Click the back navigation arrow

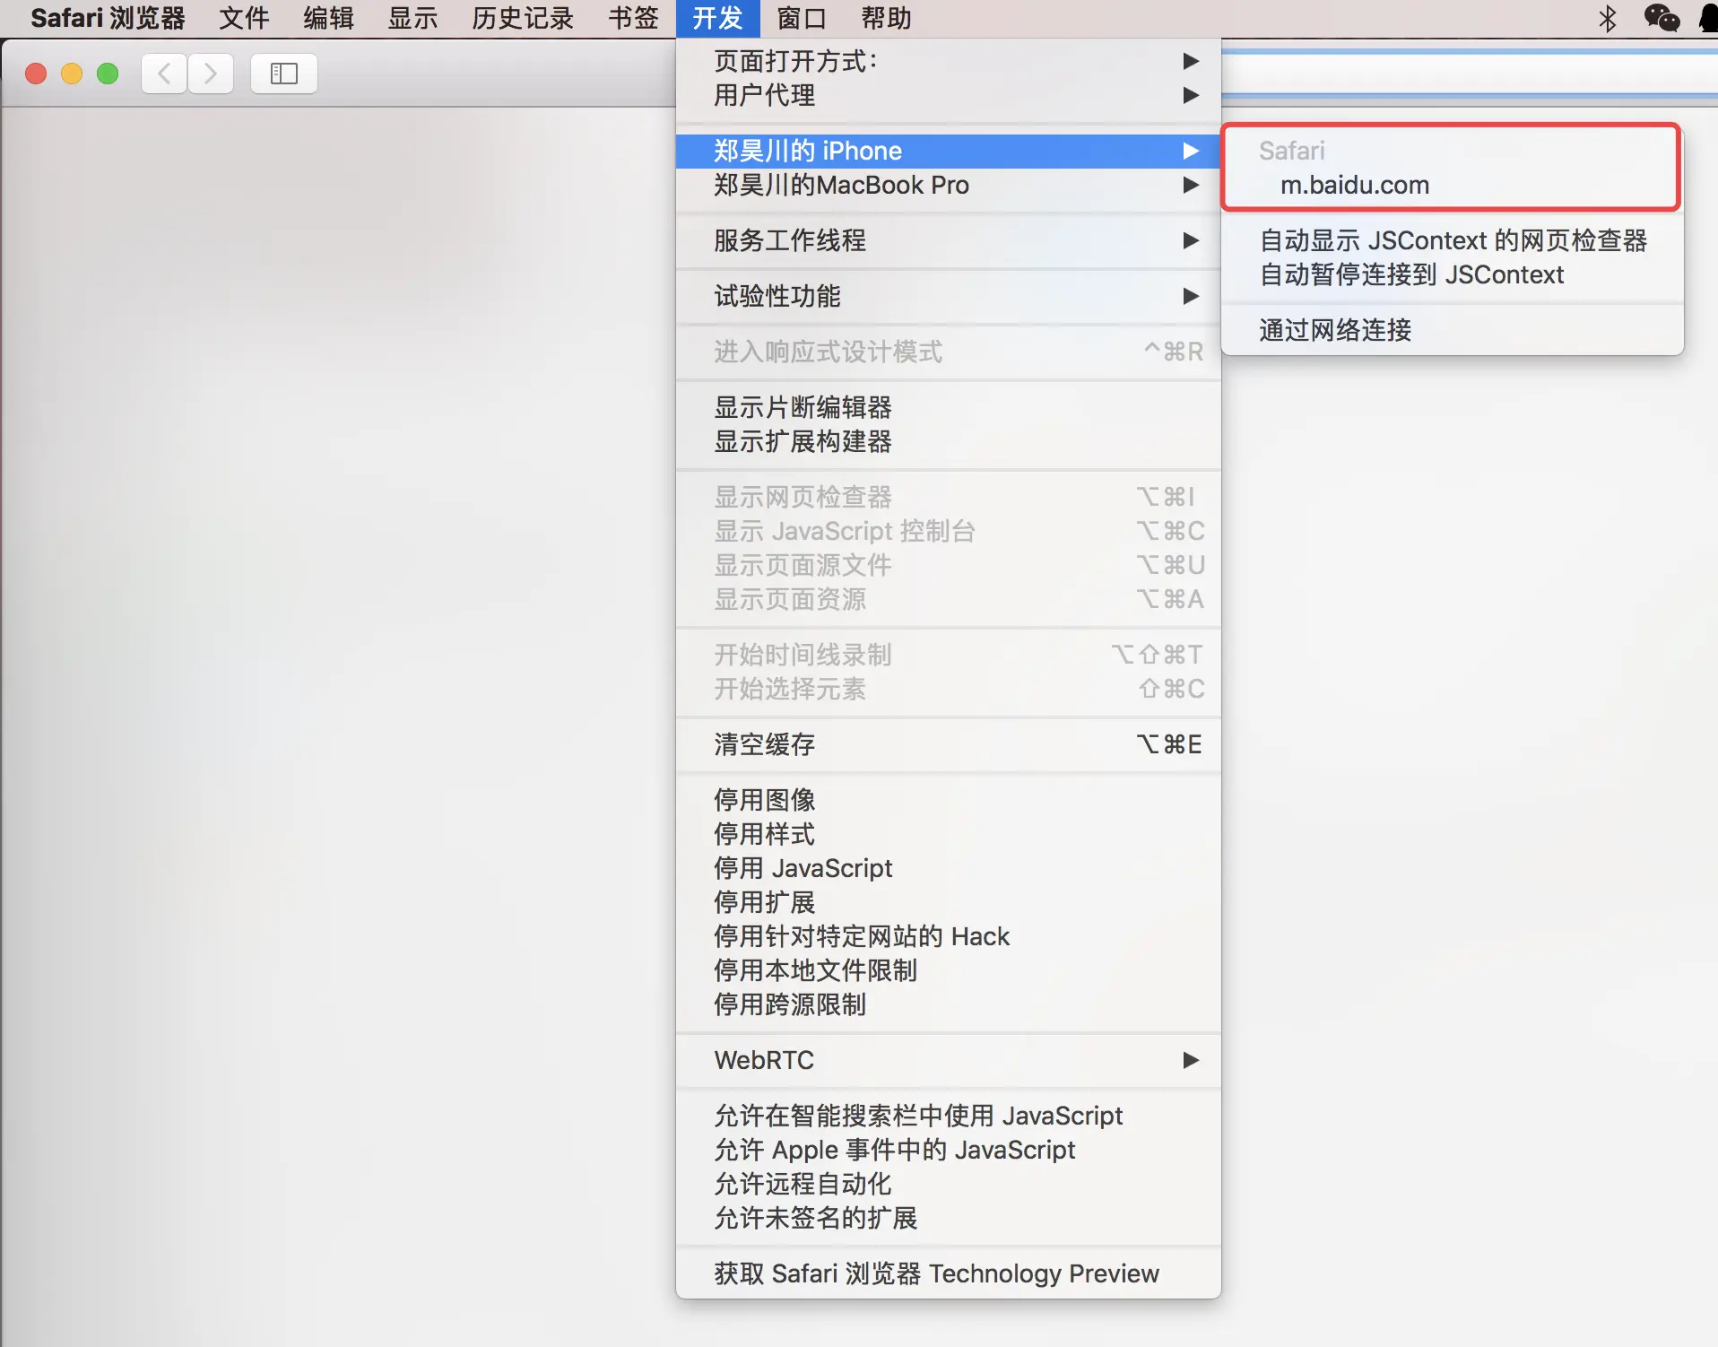(x=163, y=73)
